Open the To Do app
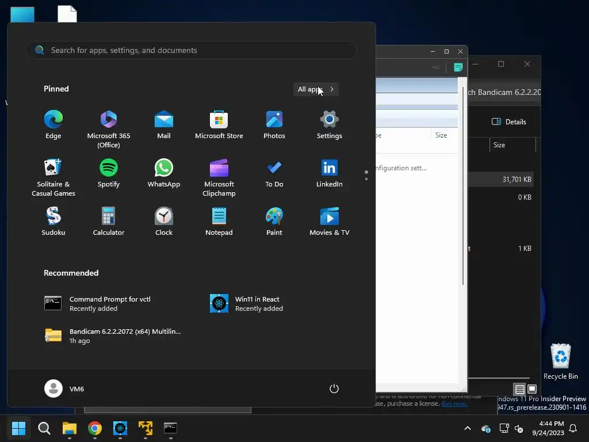 coord(274,173)
